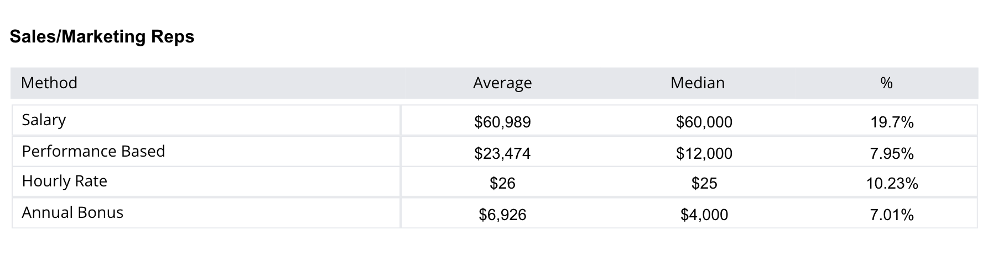This screenshot has height=257, width=998.
Task: Click the $4,000 bonus median cell
Action: (x=704, y=214)
